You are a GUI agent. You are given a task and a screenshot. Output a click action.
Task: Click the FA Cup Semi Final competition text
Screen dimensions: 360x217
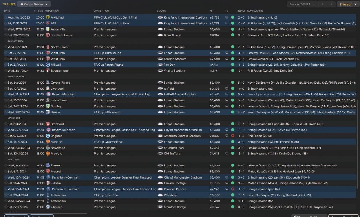click(106, 195)
